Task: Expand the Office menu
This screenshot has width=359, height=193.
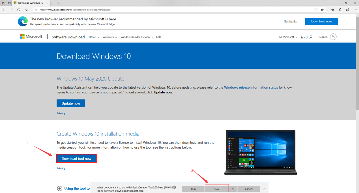Action: [x=94, y=37]
